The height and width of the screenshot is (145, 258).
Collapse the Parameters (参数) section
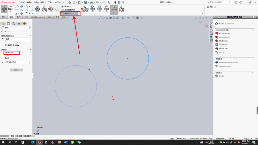tap(30, 50)
